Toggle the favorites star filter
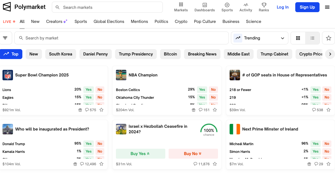335x173 pixels. 328,38
